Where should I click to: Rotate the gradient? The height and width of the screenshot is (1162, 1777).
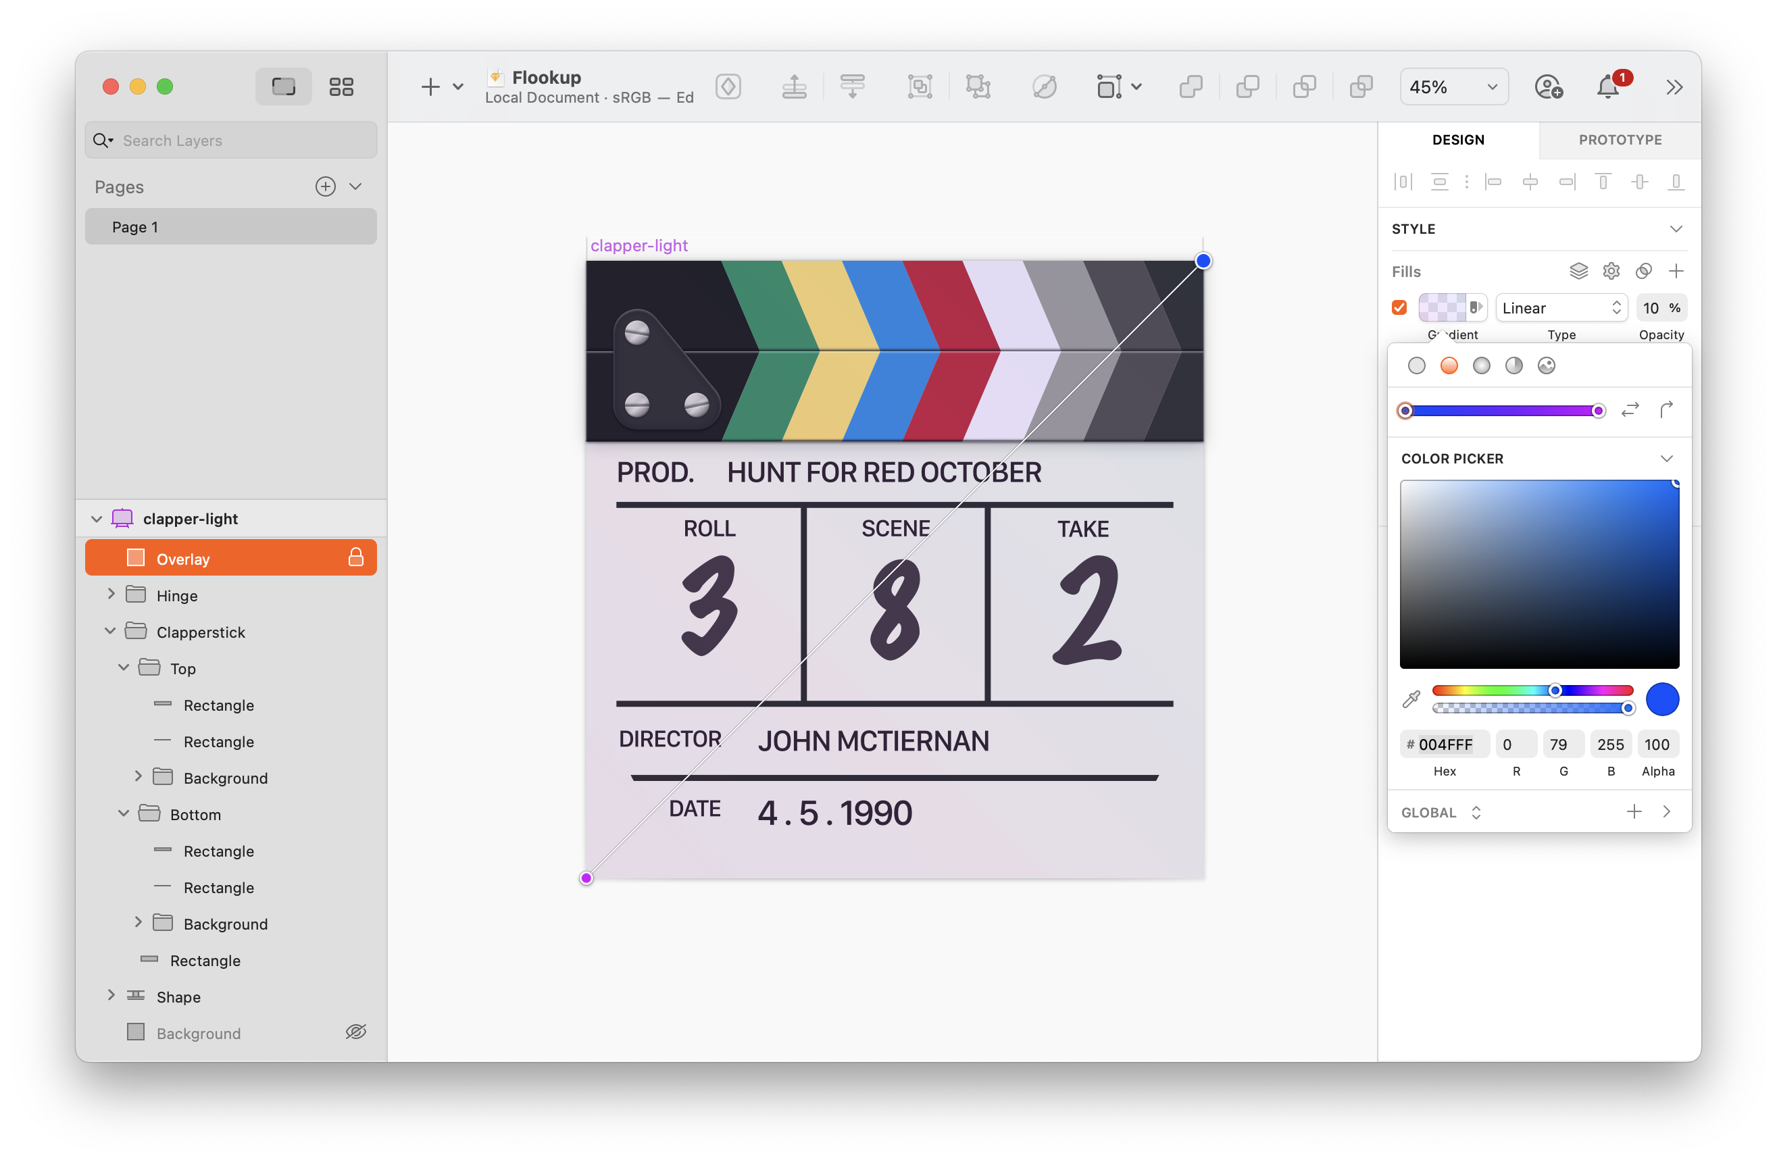coord(1666,409)
